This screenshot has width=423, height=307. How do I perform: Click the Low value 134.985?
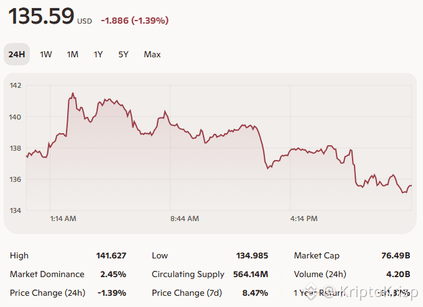[x=252, y=255]
